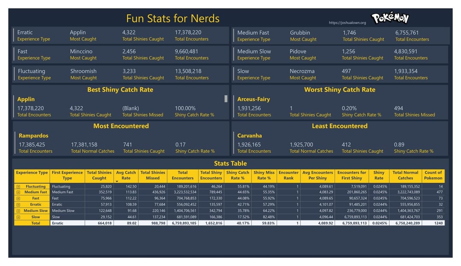Click the Total row in Stats Table

[36, 223]
